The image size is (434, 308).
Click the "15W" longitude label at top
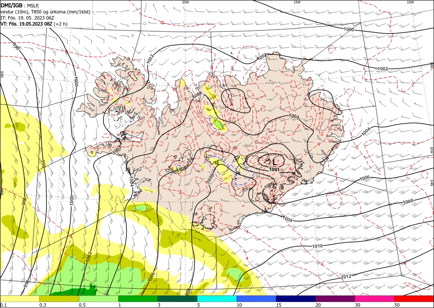pyautogui.click(x=297, y=2)
